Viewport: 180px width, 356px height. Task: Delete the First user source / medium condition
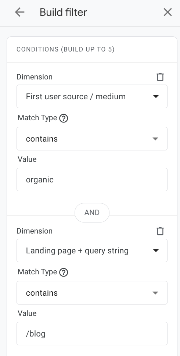coord(160,77)
